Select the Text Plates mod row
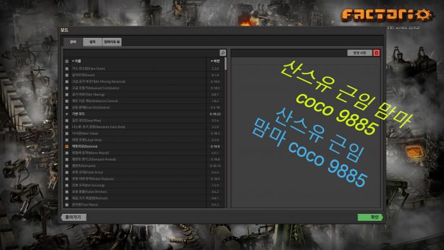 coord(145,205)
